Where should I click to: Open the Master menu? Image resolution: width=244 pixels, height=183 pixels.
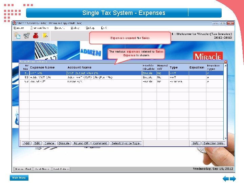coord(19,28)
